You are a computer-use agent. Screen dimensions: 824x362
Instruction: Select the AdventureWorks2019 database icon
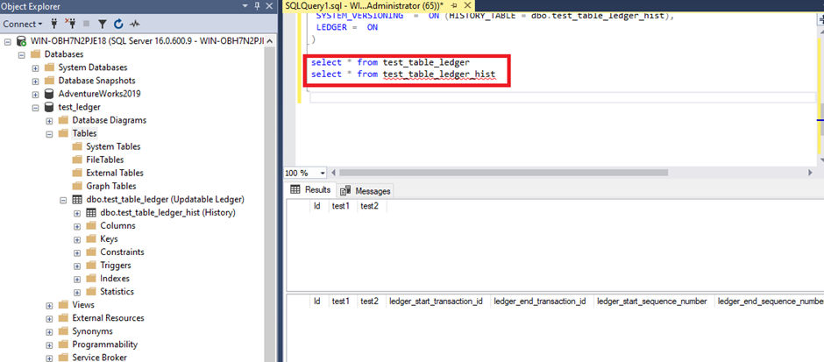tap(49, 94)
